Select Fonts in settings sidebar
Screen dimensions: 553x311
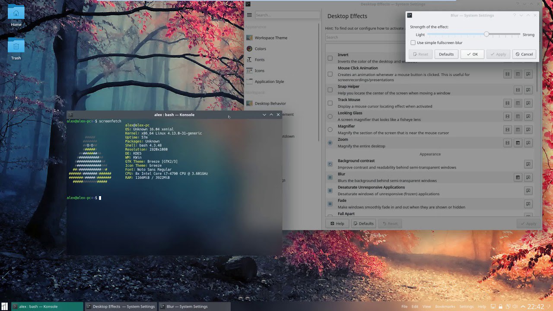pyautogui.click(x=282, y=60)
